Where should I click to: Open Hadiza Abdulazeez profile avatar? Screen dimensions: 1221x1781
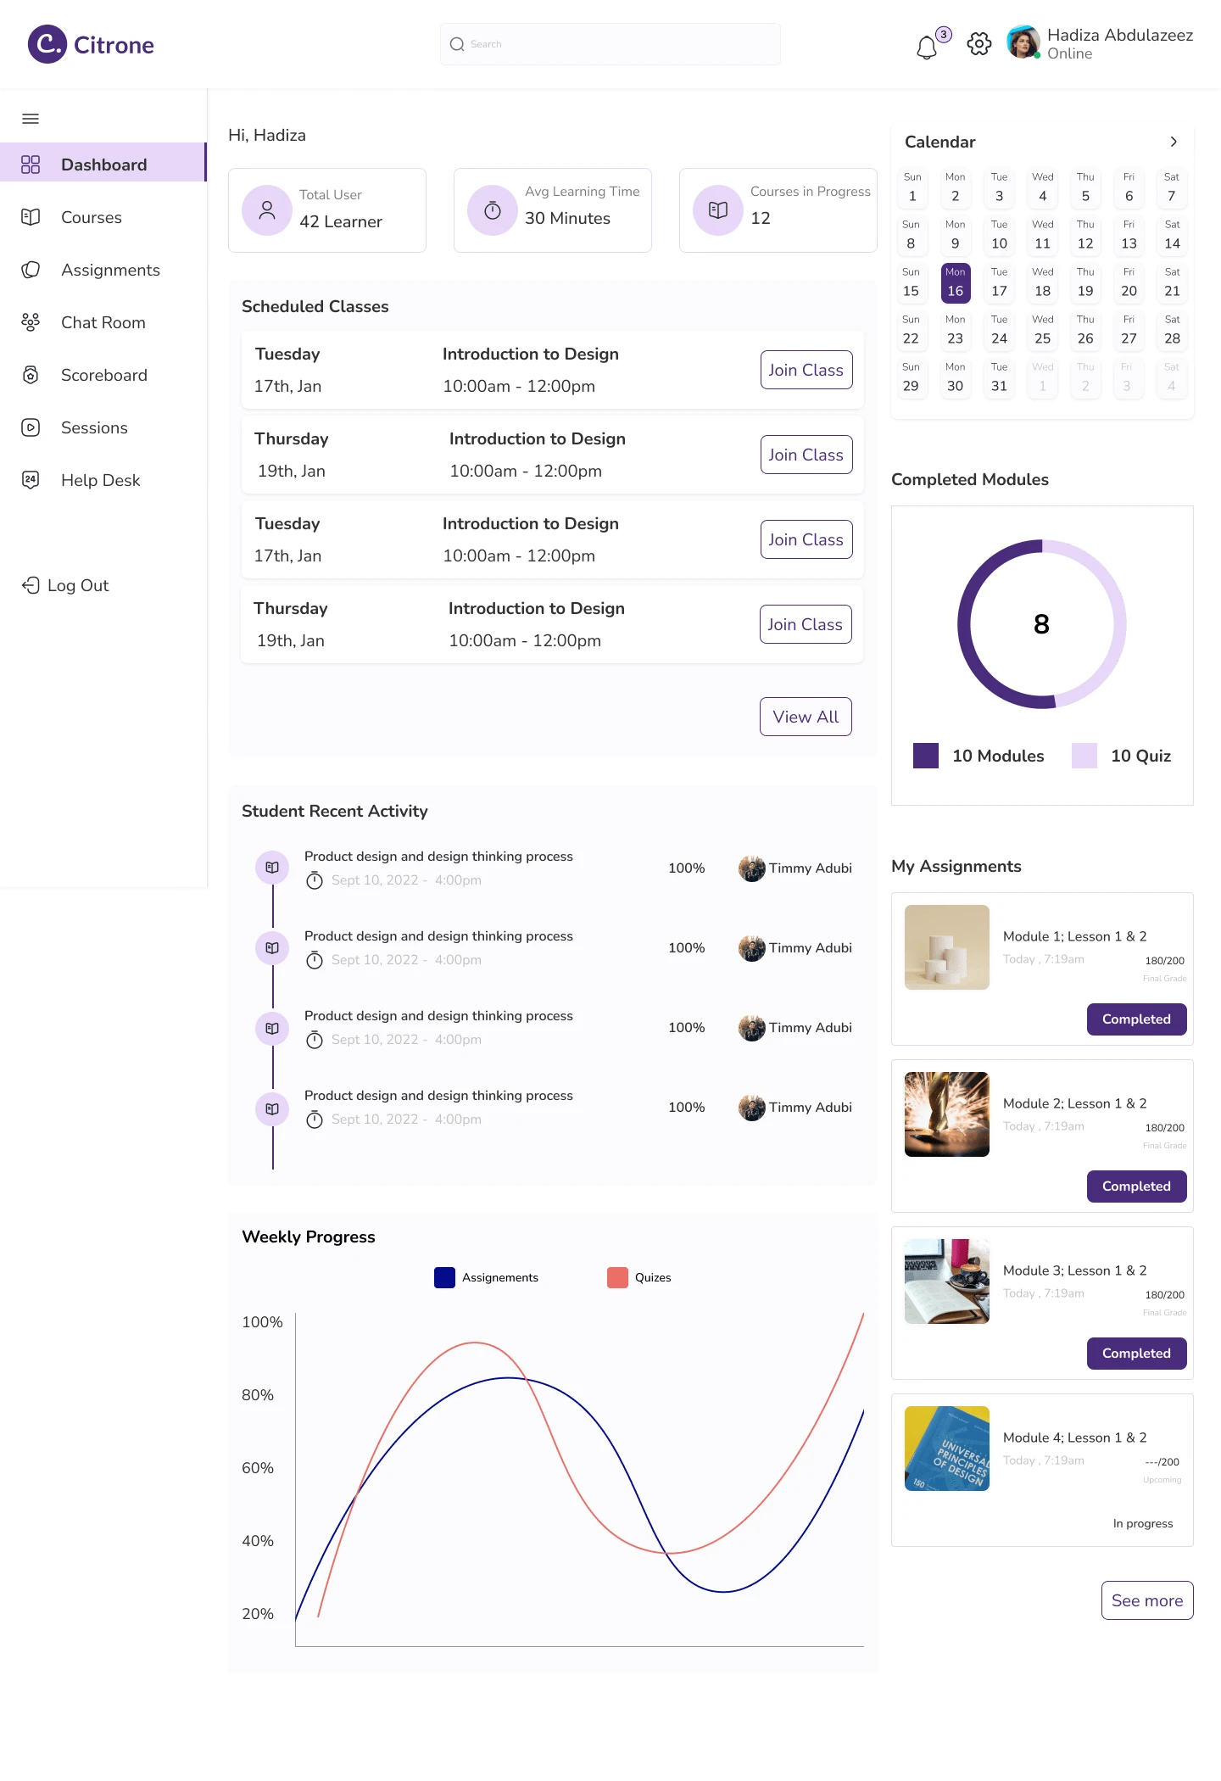1023,42
